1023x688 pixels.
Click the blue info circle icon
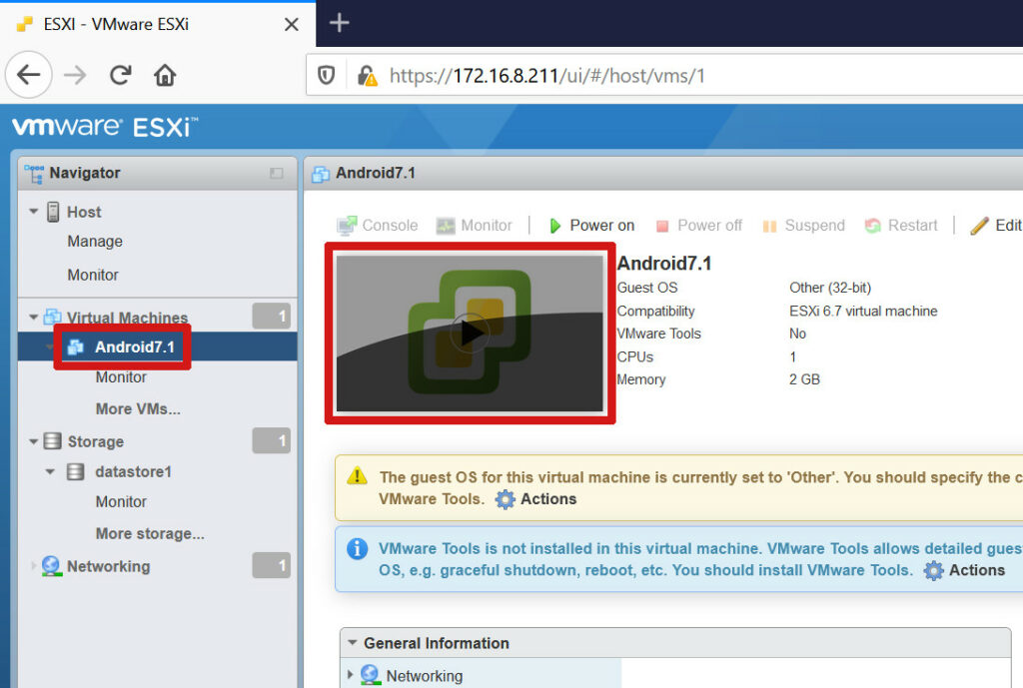357,548
